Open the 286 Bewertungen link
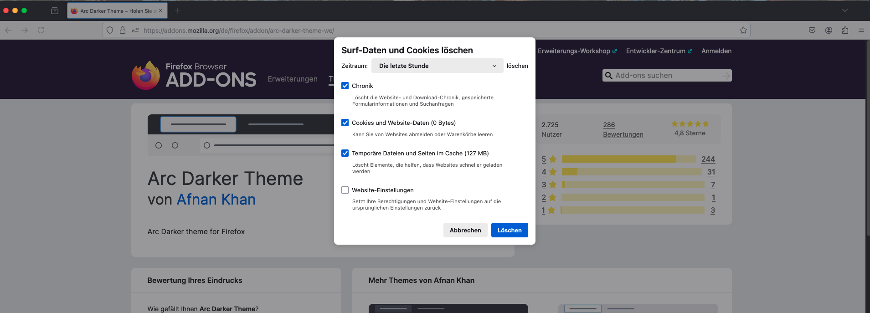870x313 pixels. pos(623,129)
